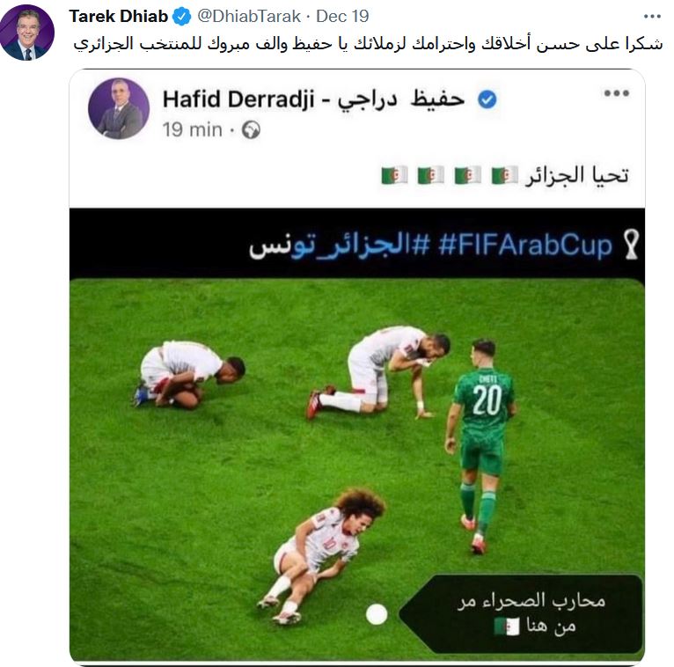The width and height of the screenshot is (674, 667).
Task: Open the @DhiabTarak handle link
Action: [x=249, y=17]
